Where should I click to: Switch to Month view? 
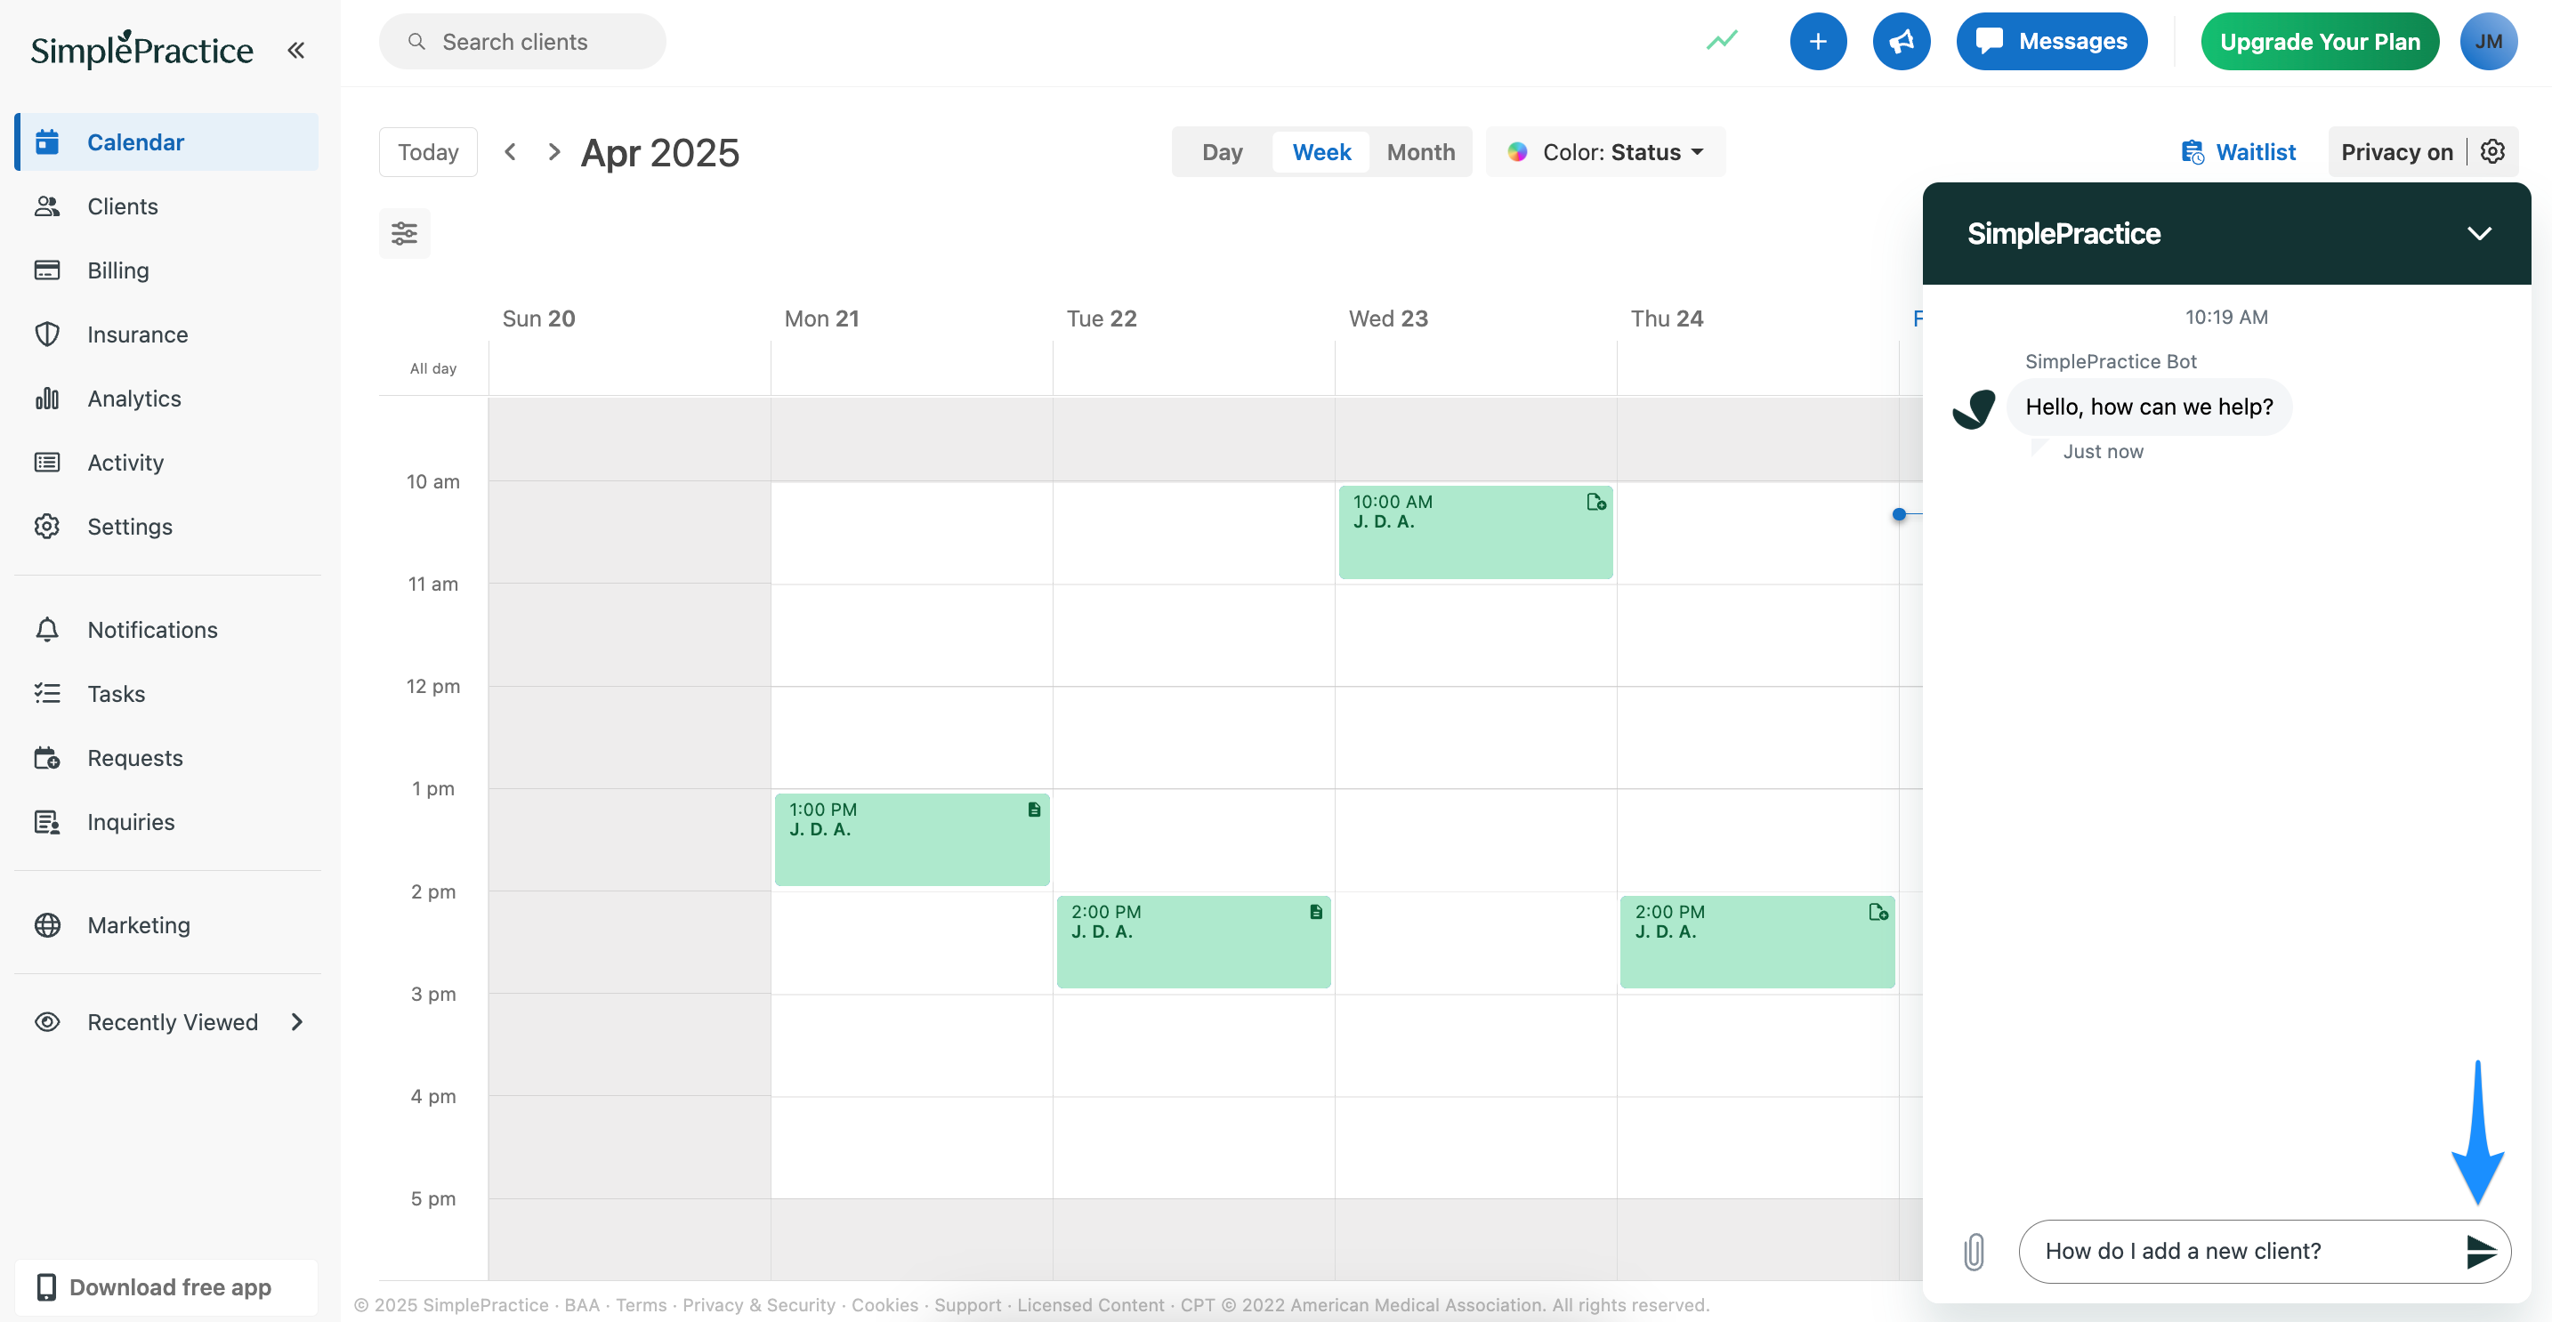1421,152
